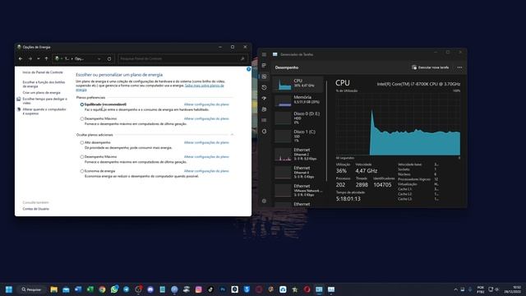Open Alterar quando o computador é suspenso
The width and height of the screenshot is (526, 296).
click(44, 112)
